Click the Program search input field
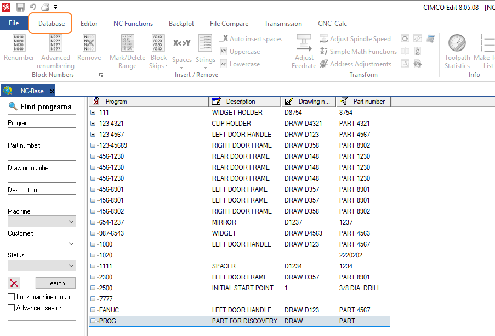Screen dimensions: 495x336 pos(42,133)
